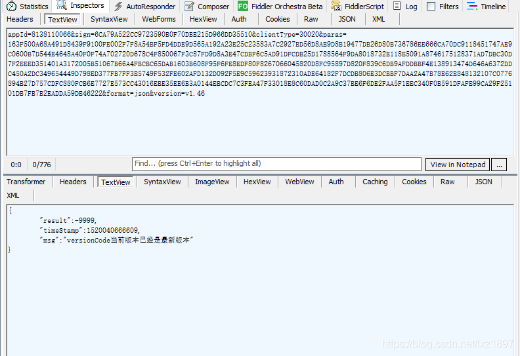Click the "msg":"versionCode line in response
This screenshot has height=356, width=520.
(x=116, y=240)
